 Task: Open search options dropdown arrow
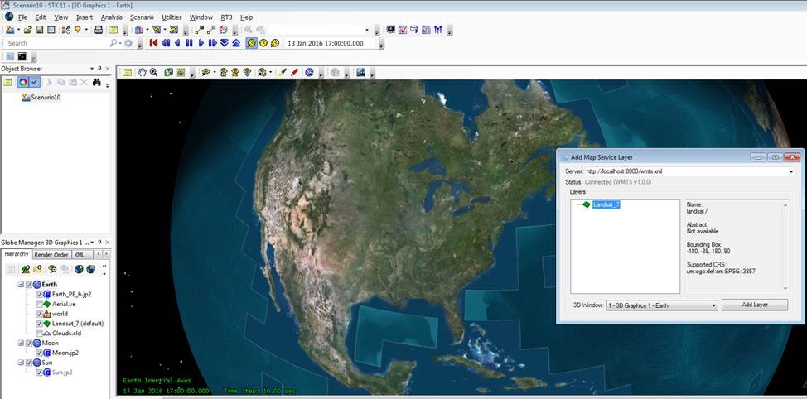click(120, 43)
